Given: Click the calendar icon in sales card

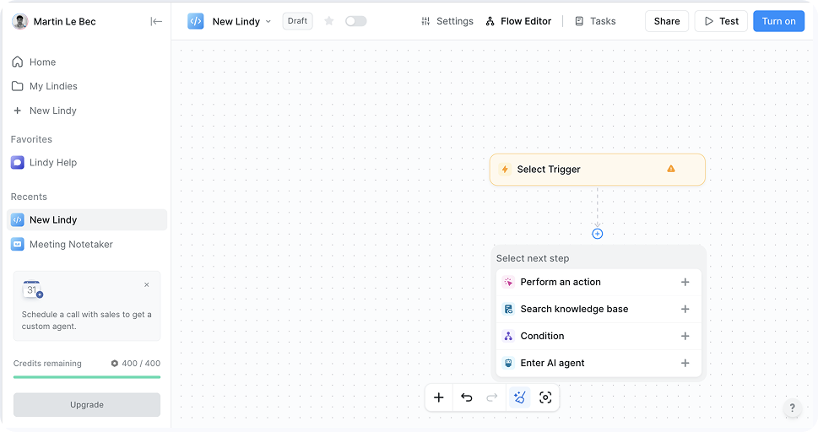Looking at the screenshot, I should 32,289.
